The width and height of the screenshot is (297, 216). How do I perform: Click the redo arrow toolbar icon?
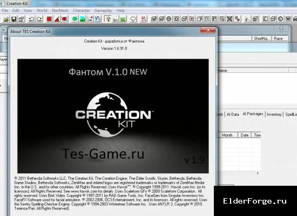click(x=39, y=19)
